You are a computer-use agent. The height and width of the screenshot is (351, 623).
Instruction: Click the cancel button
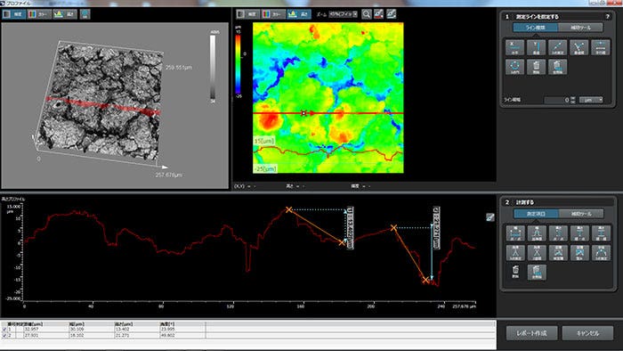pos(587,333)
